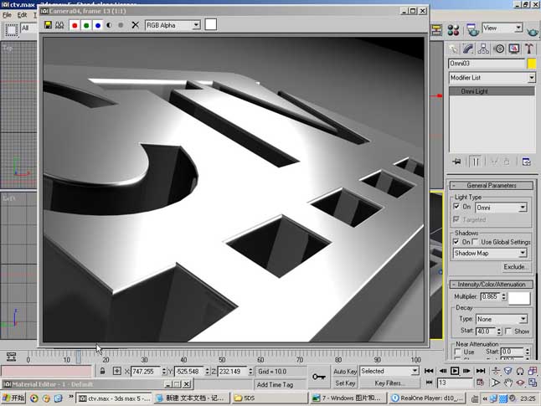
Task: Save the rendered bitmap with disk icon
Action: pyautogui.click(x=48, y=25)
